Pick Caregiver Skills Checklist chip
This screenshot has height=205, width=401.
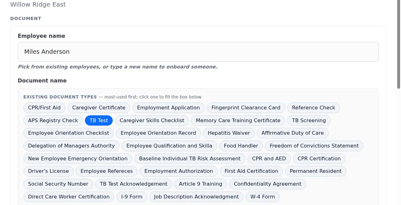pos(152,120)
